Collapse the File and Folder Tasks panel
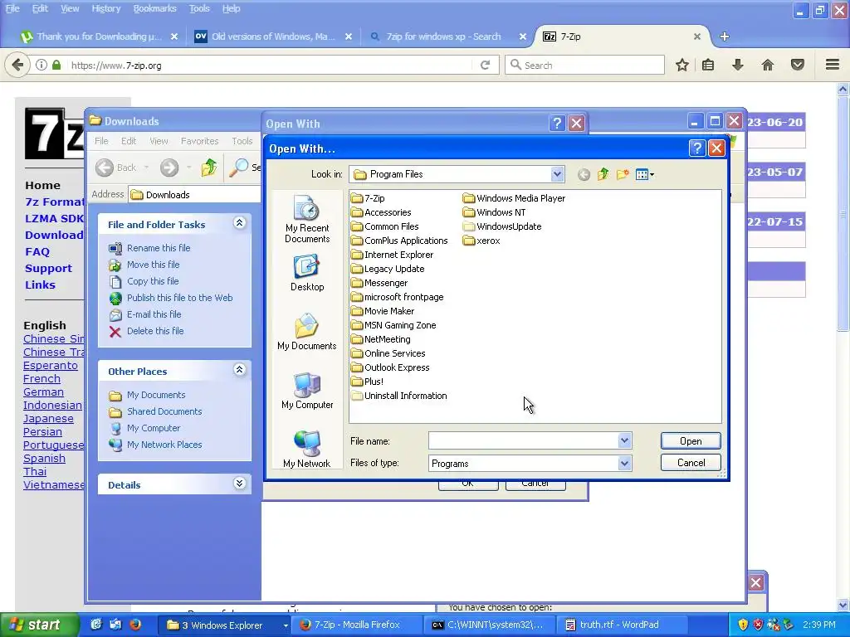The height and width of the screenshot is (637, 850). pyautogui.click(x=240, y=223)
